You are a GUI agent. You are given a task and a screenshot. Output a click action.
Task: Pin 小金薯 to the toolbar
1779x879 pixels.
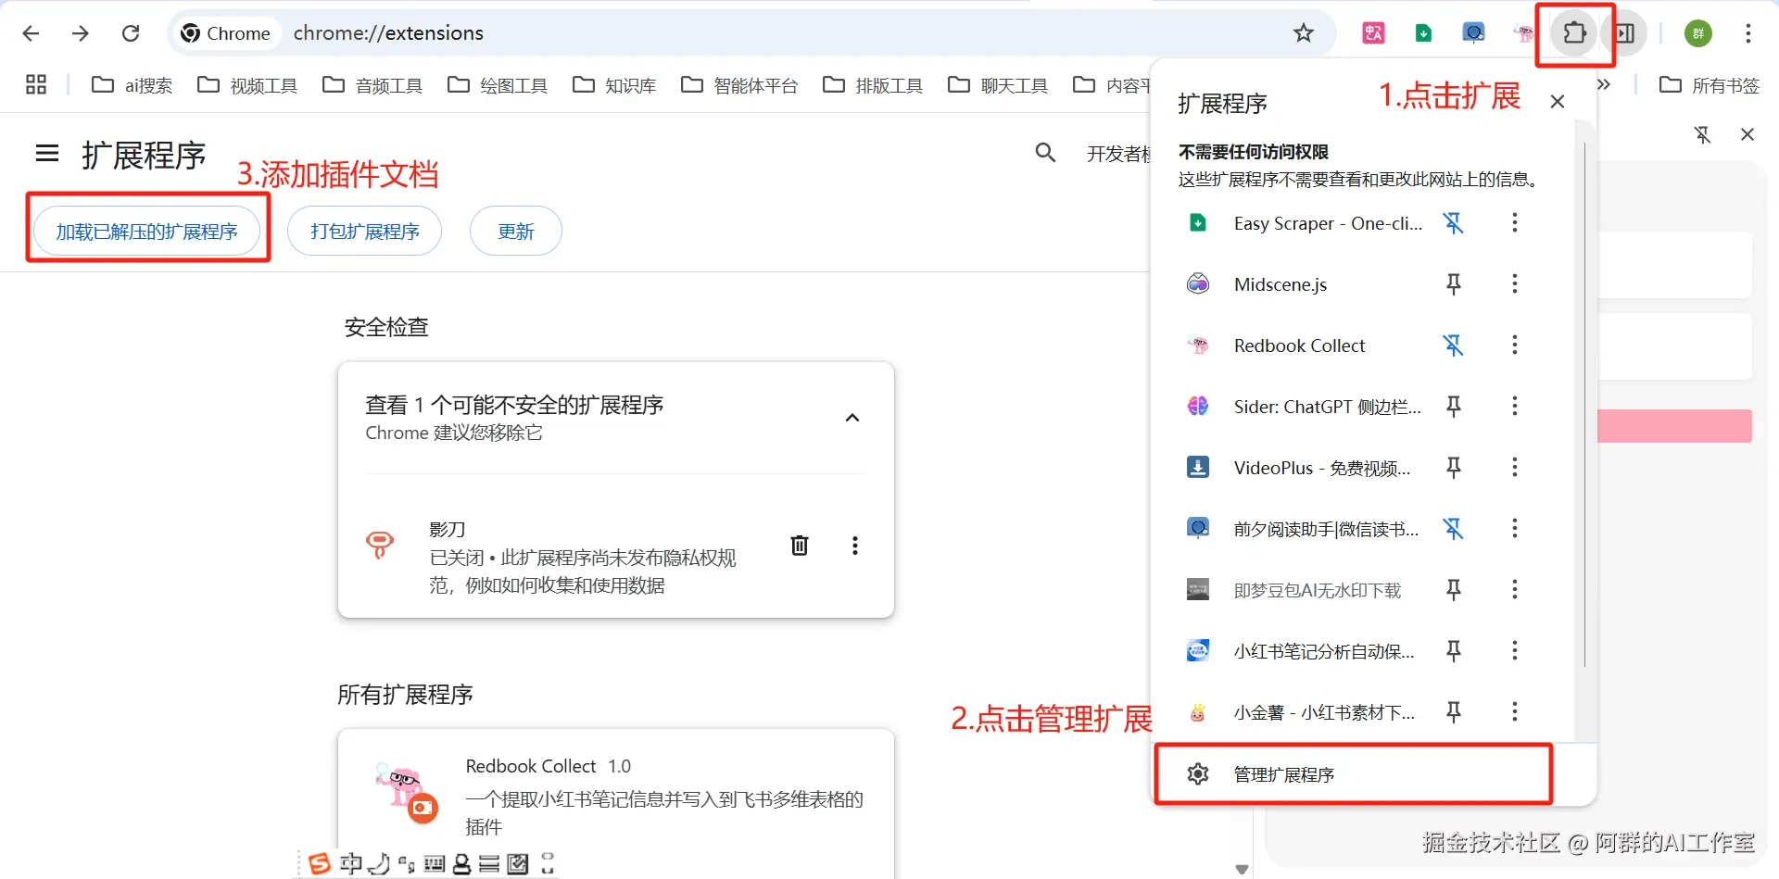coord(1454,711)
